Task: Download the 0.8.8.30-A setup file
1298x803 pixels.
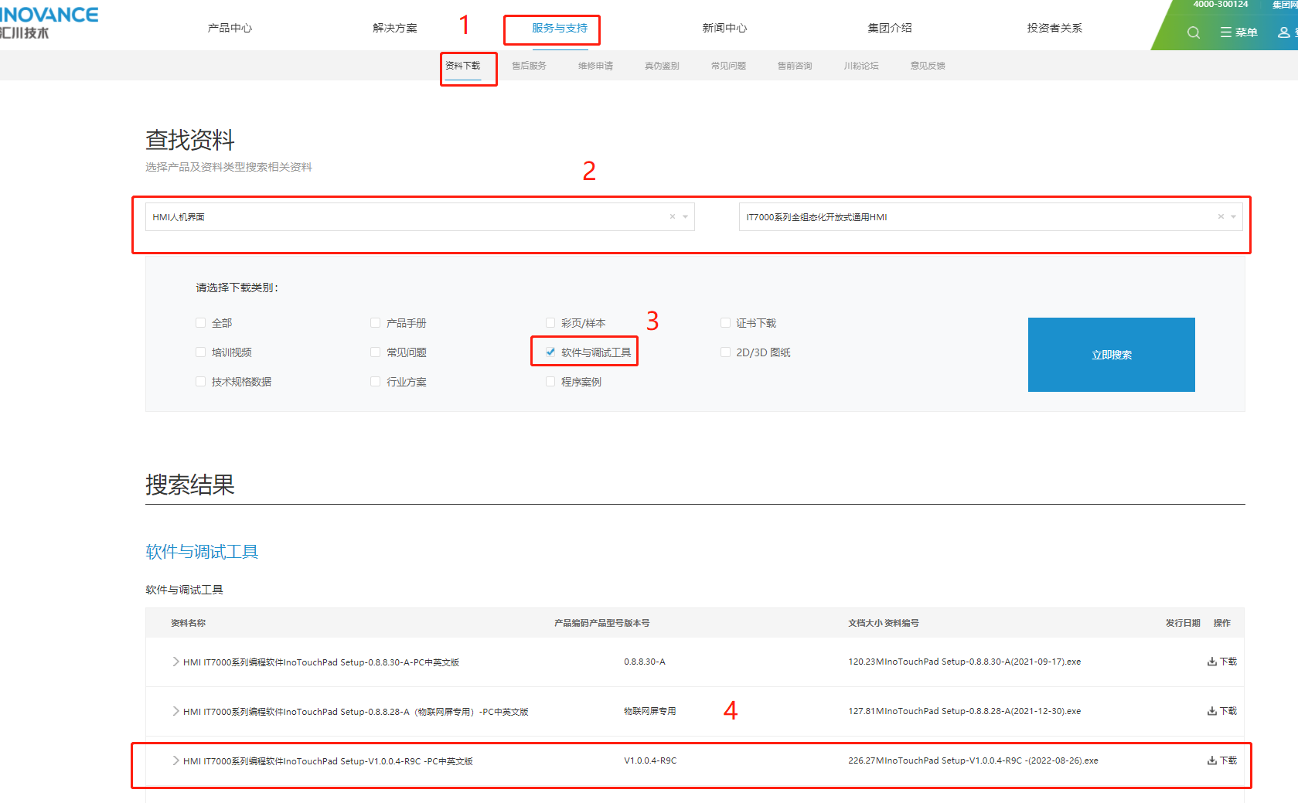Action: coord(1222,662)
